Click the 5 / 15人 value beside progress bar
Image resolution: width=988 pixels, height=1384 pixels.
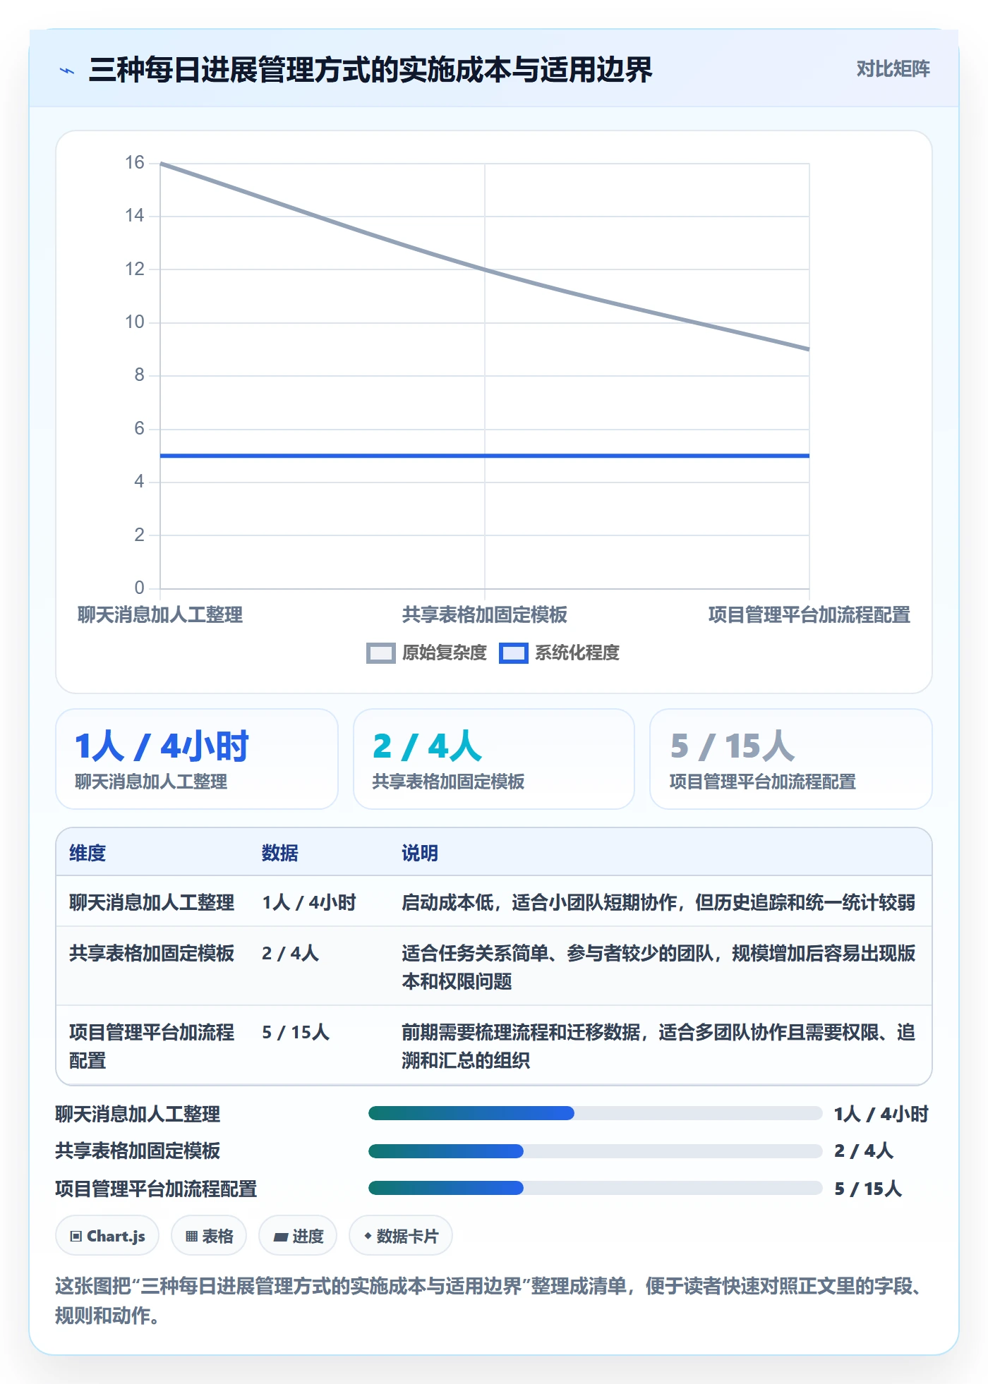868,1189
